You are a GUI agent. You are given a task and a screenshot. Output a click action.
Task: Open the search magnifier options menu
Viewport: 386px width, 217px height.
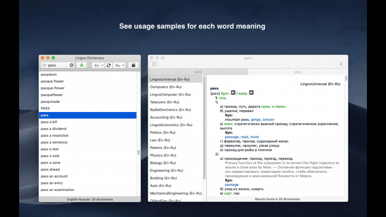click(x=44, y=65)
